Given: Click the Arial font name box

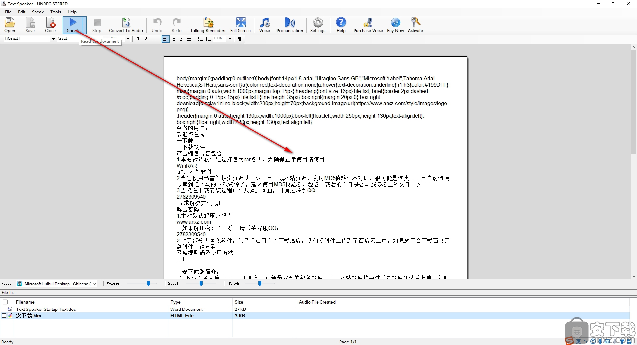Looking at the screenshot, I should [x=67, y=39].
